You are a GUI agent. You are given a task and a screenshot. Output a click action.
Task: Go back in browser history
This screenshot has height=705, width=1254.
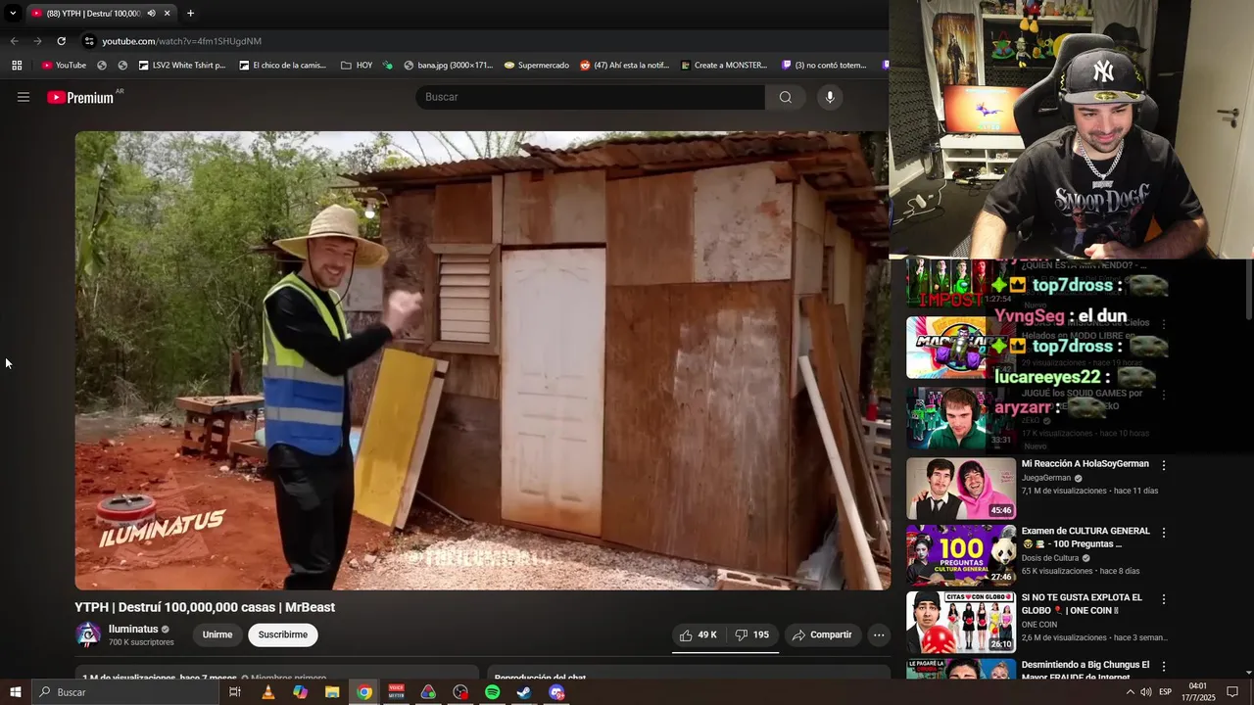pyautogui.click(x=14, y=41)
